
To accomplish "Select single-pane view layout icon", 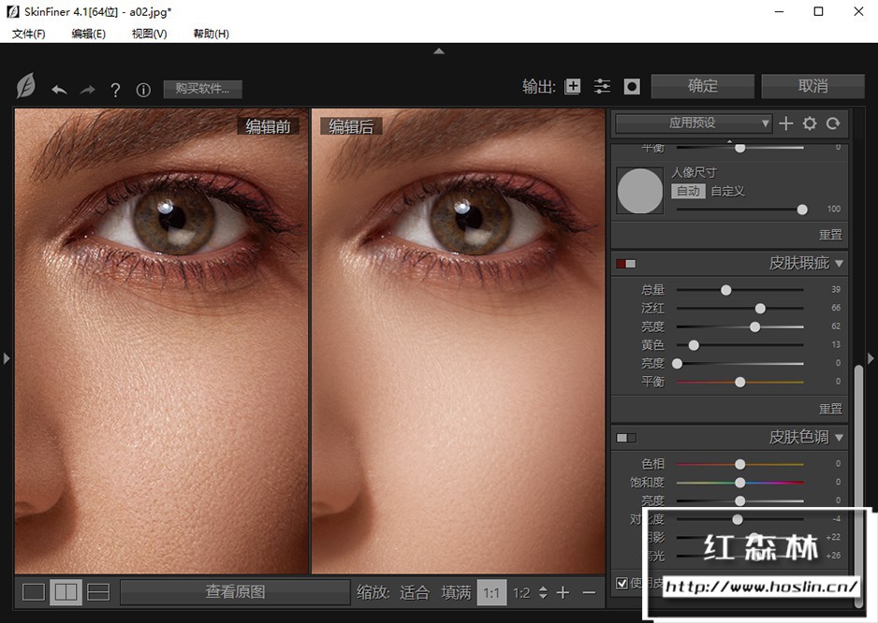I will (x=34, y=592).
